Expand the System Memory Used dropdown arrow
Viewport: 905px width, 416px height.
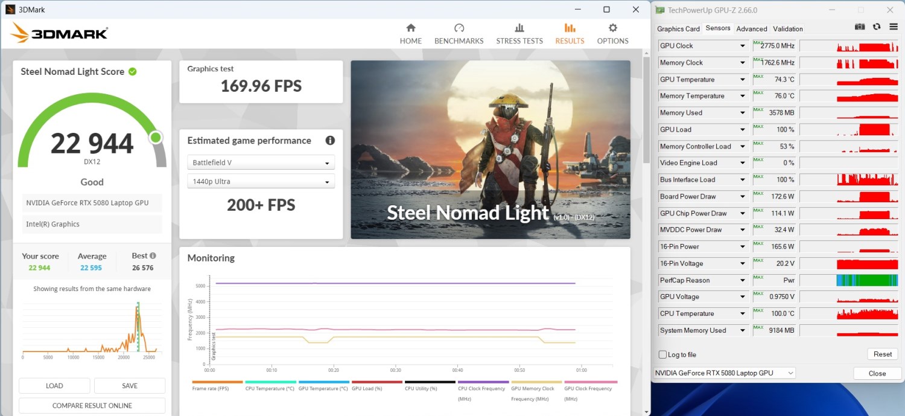click(x=743, y=330)
